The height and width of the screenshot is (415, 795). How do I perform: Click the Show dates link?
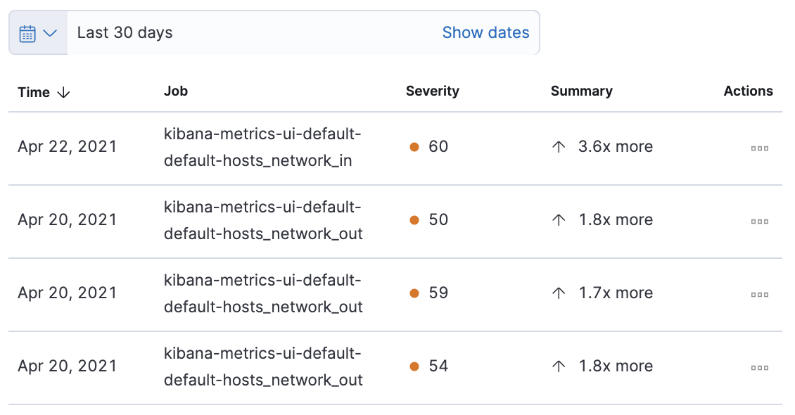(485, 32)
